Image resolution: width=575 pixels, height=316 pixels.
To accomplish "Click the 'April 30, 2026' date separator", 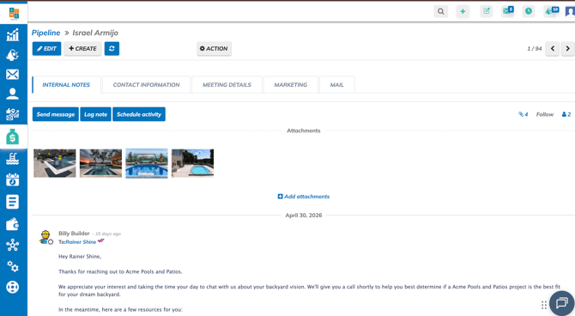I will [x=304, y=215].
